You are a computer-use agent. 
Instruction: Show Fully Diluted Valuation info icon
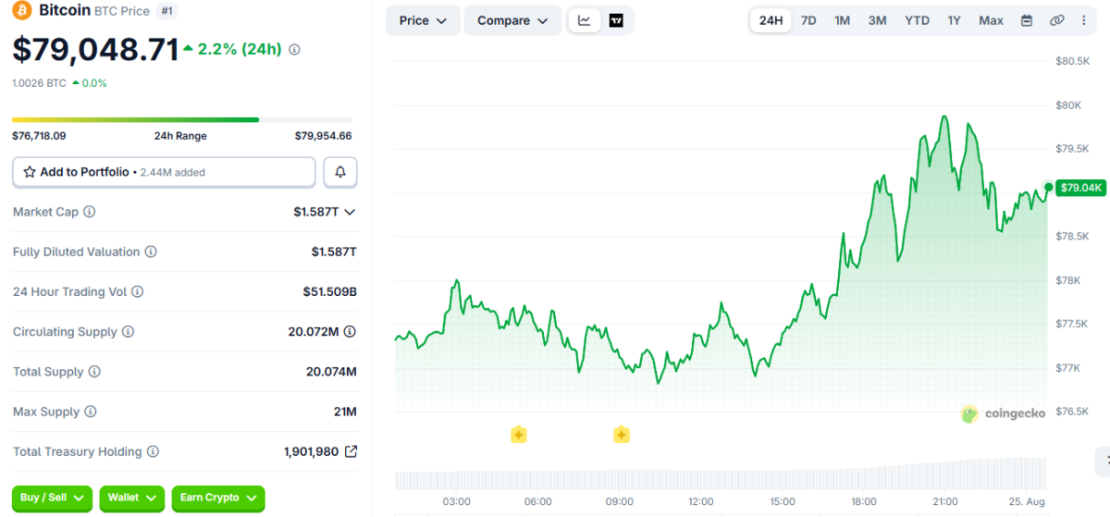click(151, 252)
